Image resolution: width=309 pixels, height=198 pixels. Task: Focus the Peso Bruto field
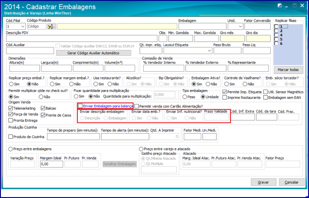(227, 51)
